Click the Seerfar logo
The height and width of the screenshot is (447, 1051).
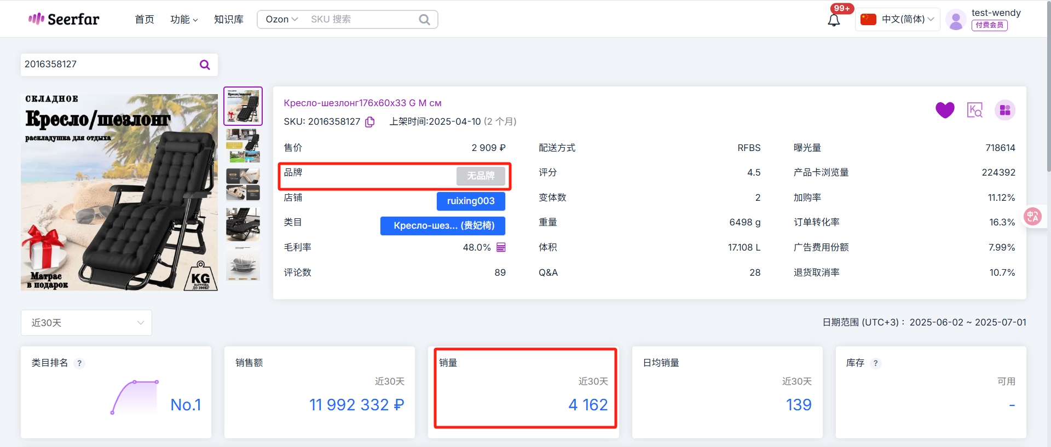click(63, 19)
